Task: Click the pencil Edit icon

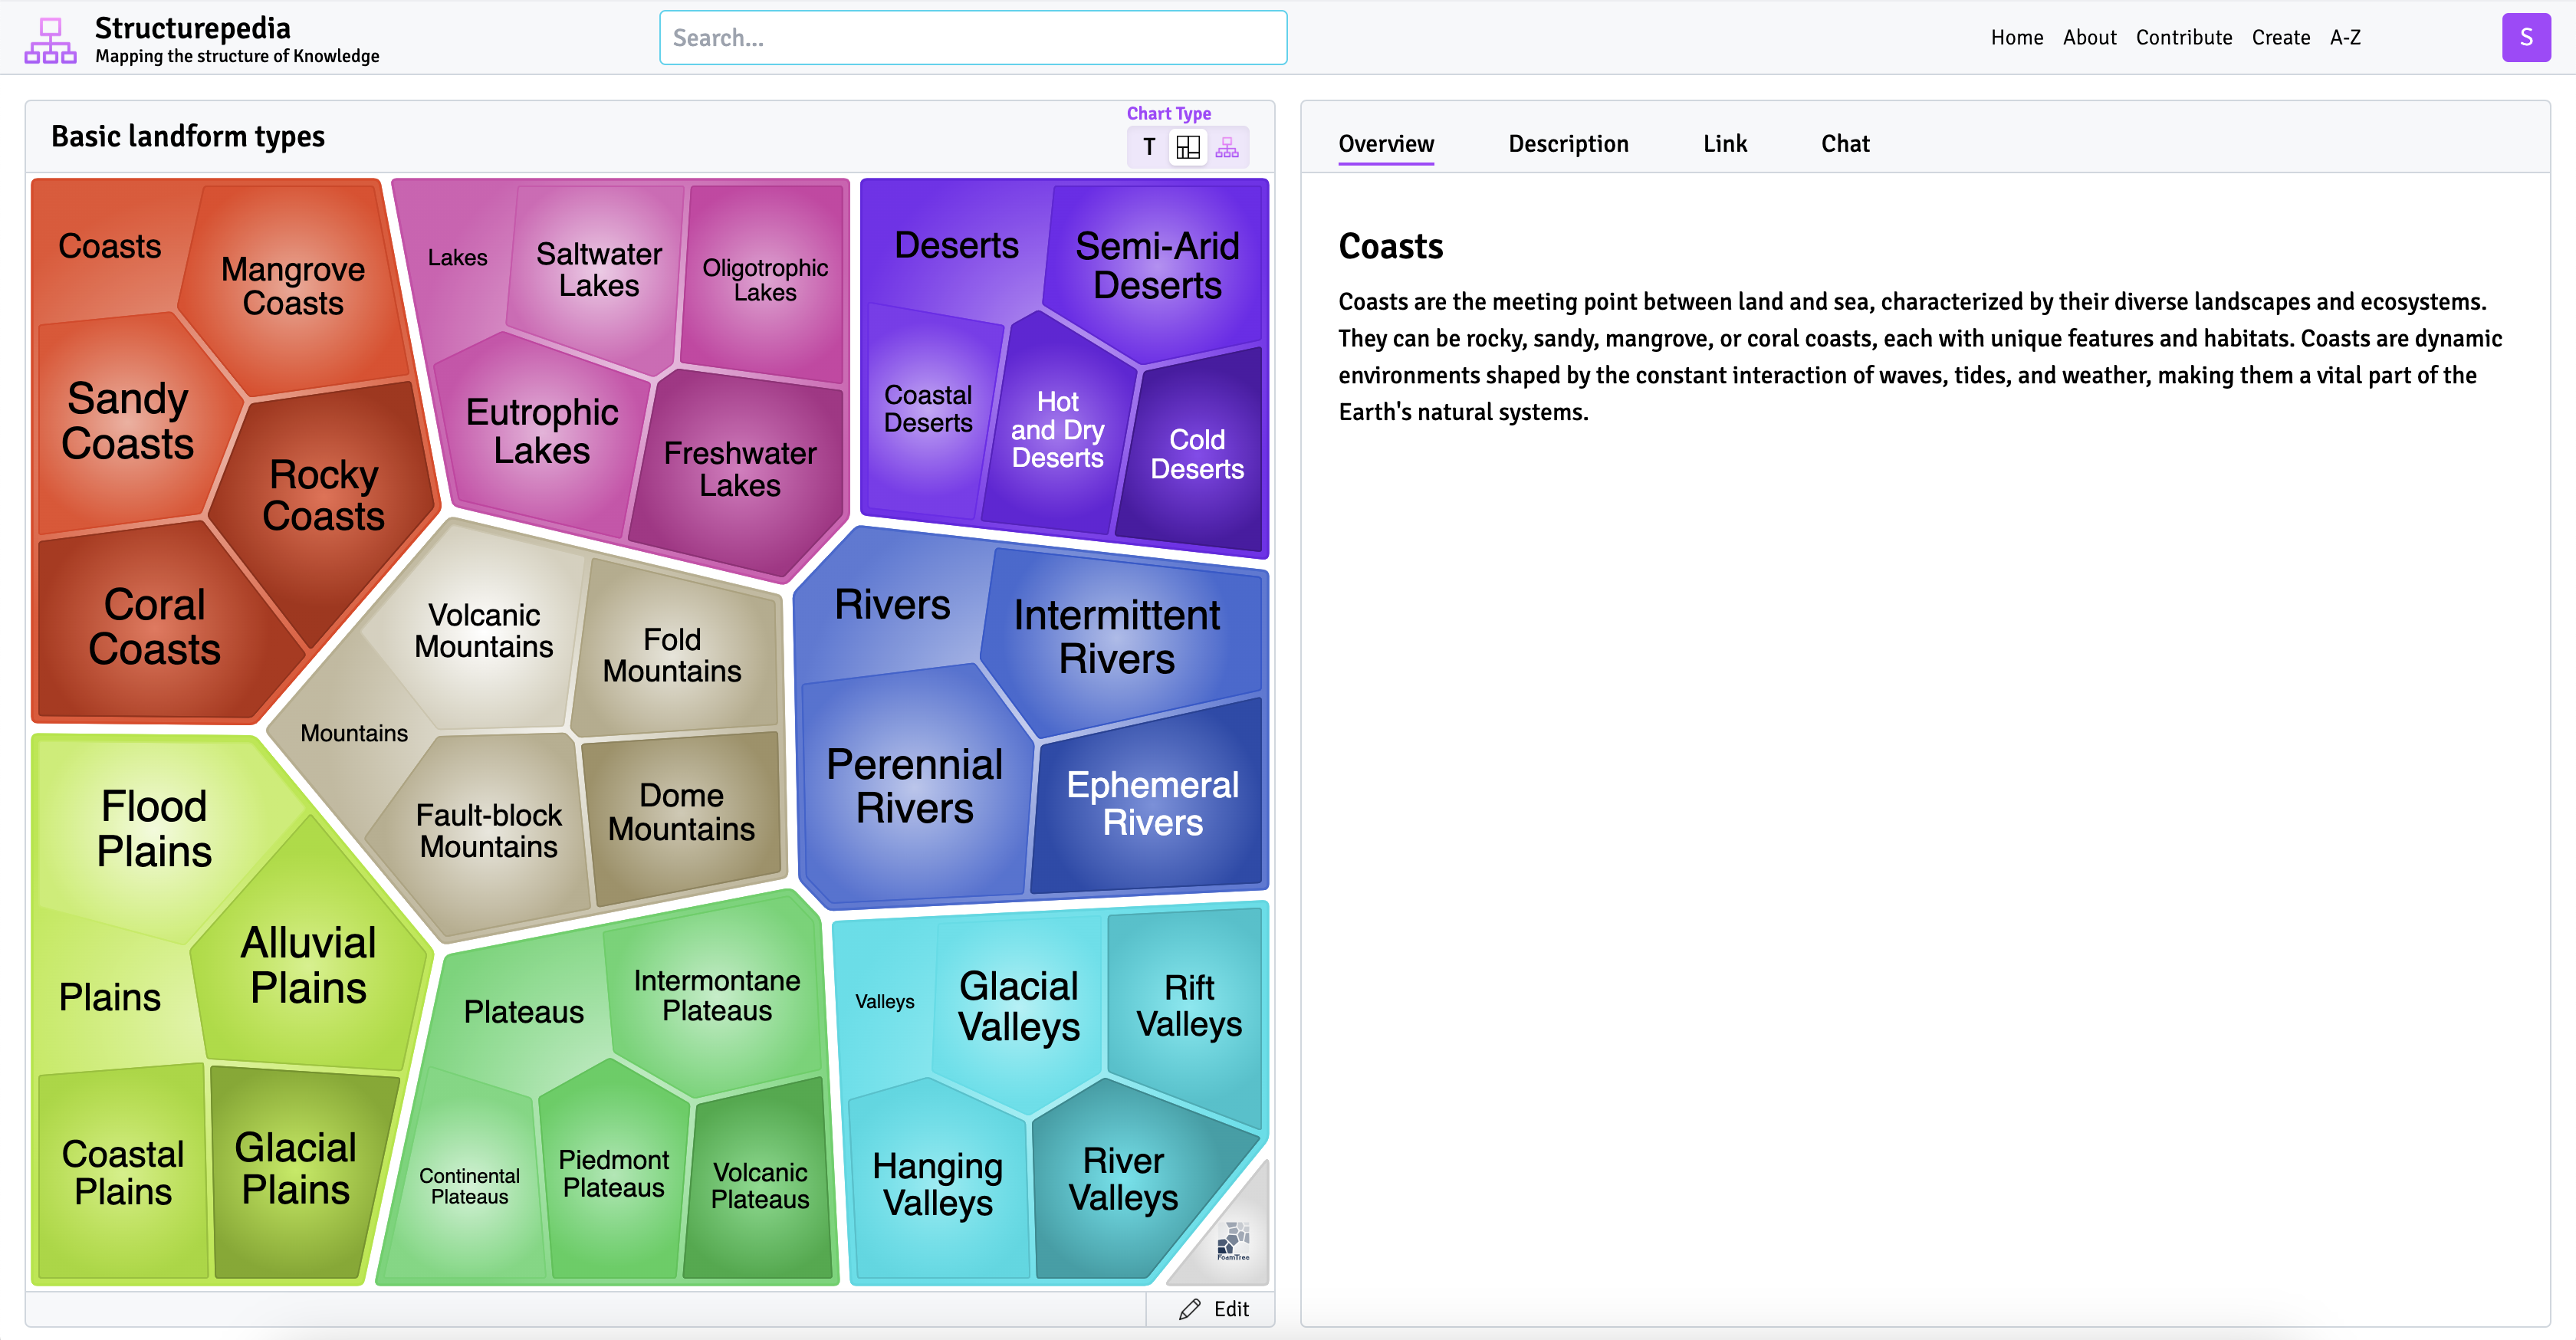Action: click(1189, 1309)
